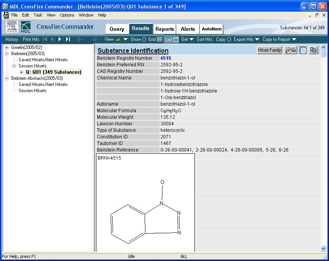The width and height of the screenshot is (329, 261).
Task: Go to the first hit
Action: click(45, 39)
